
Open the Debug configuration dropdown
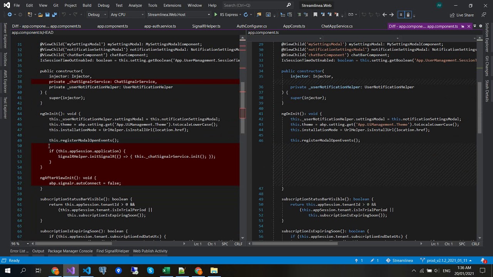(x=97, y=15)
